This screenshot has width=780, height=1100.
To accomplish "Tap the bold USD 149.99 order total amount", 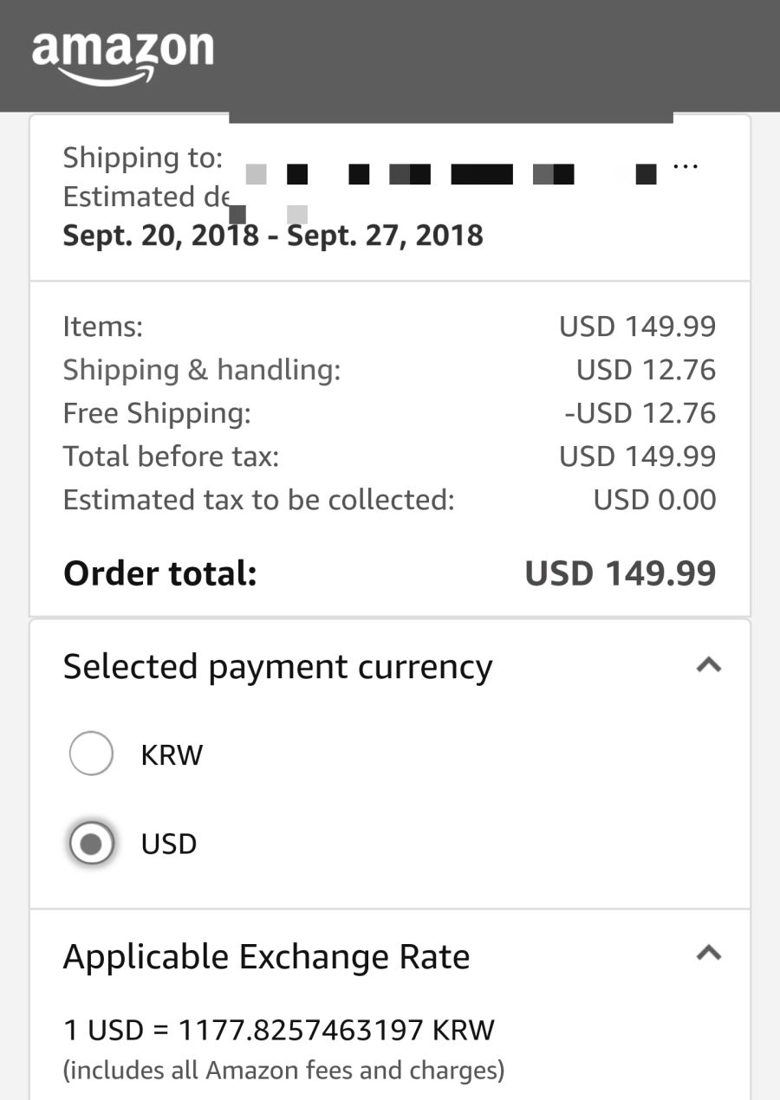I will pos(621,573).
